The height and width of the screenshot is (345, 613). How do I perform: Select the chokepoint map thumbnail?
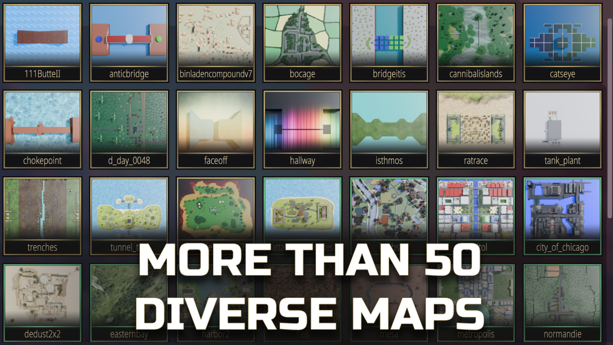[43, 129]
